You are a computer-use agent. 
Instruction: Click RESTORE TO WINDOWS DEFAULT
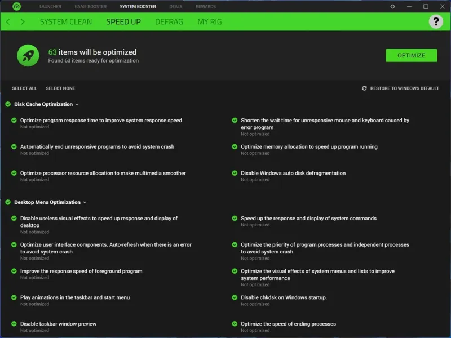404,88
